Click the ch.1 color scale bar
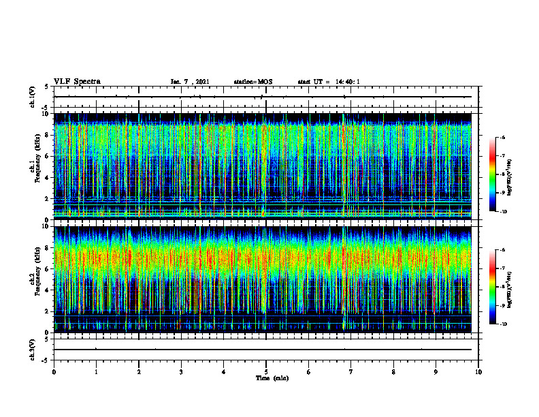The width and height of the screenshot is (539, 417). [492, 174]
